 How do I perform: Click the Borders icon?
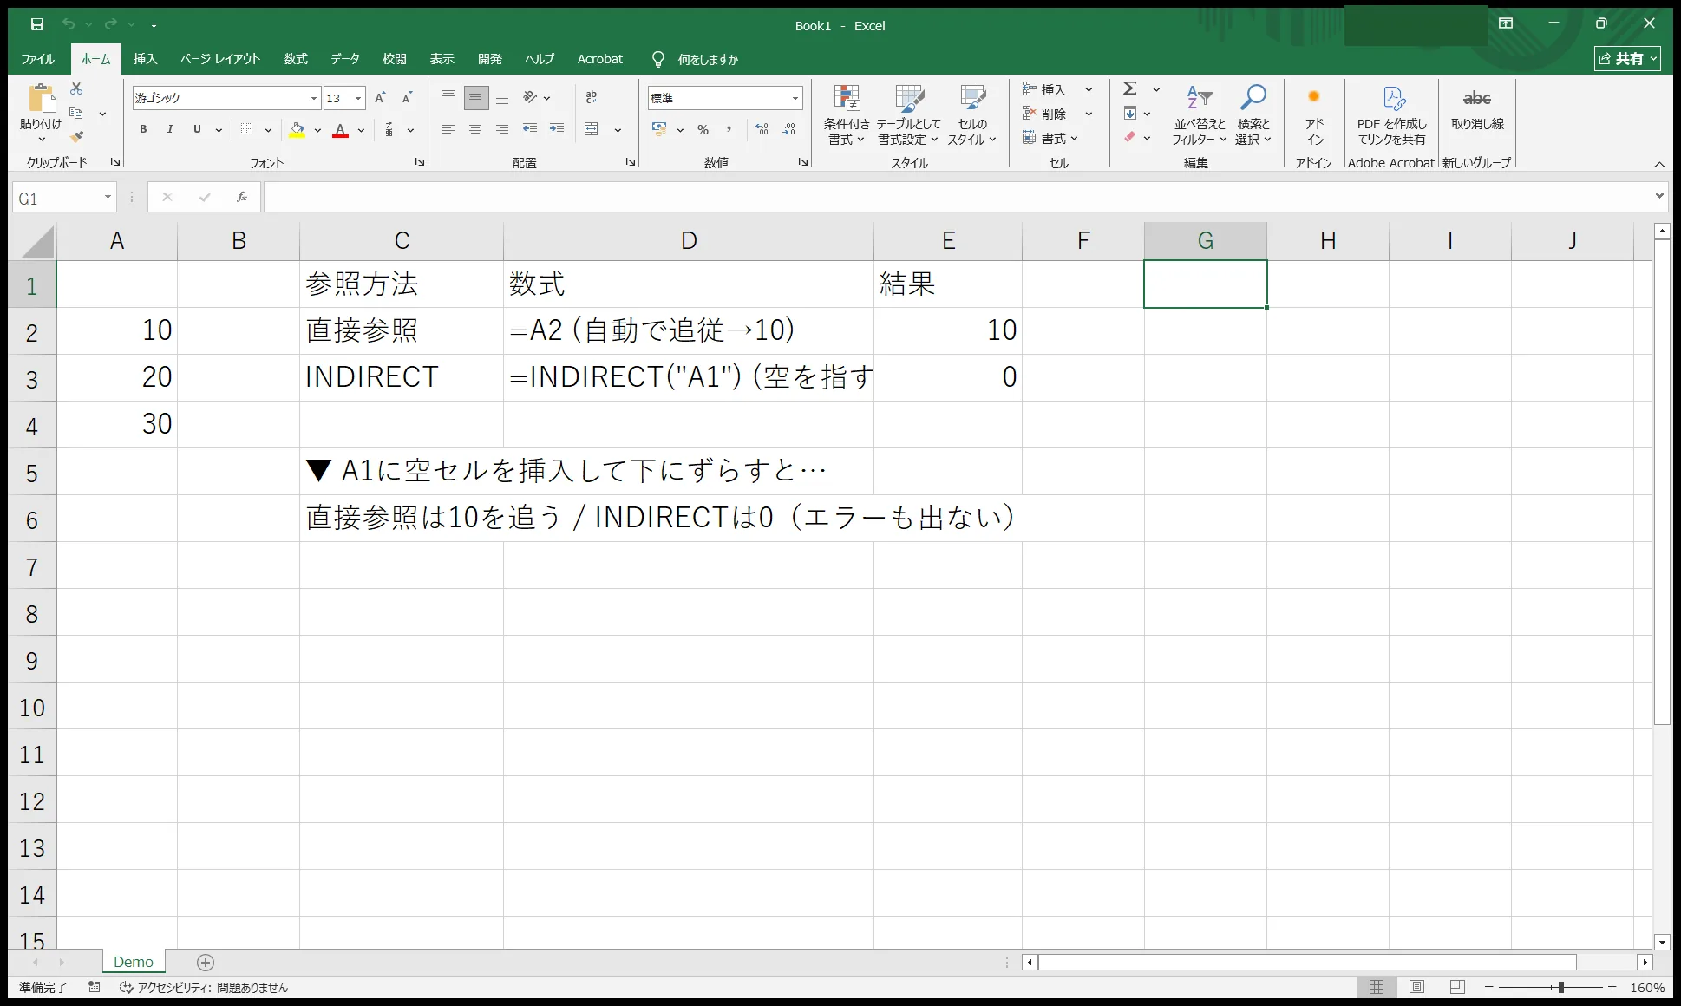coord(247,129)
